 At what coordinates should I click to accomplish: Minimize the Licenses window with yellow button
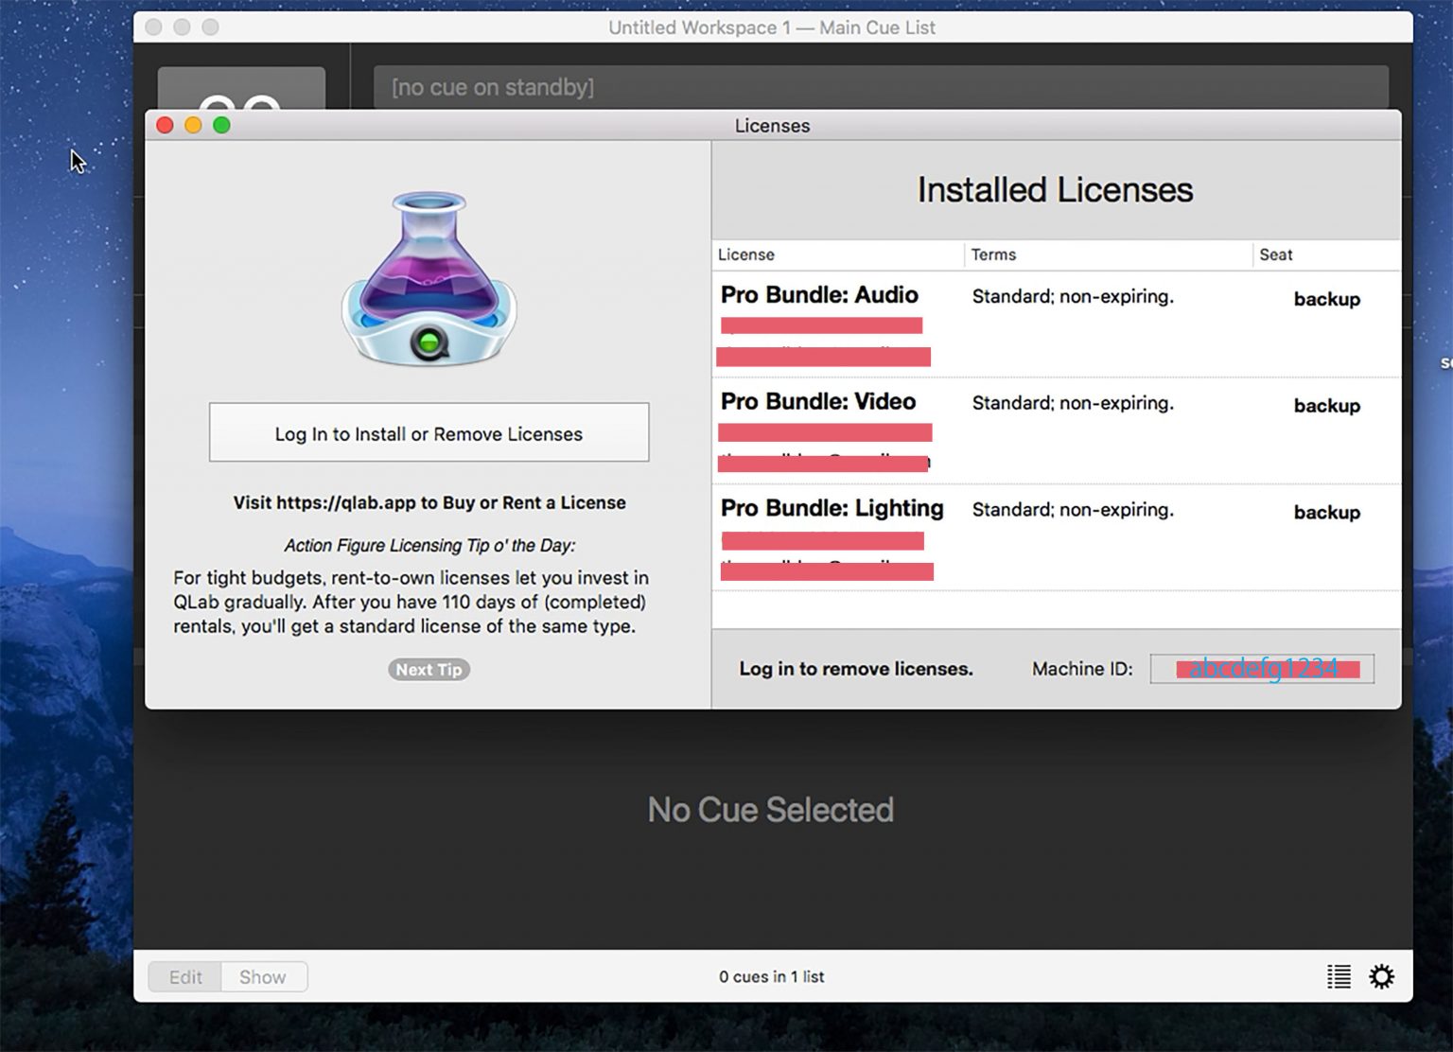(193, 125)
